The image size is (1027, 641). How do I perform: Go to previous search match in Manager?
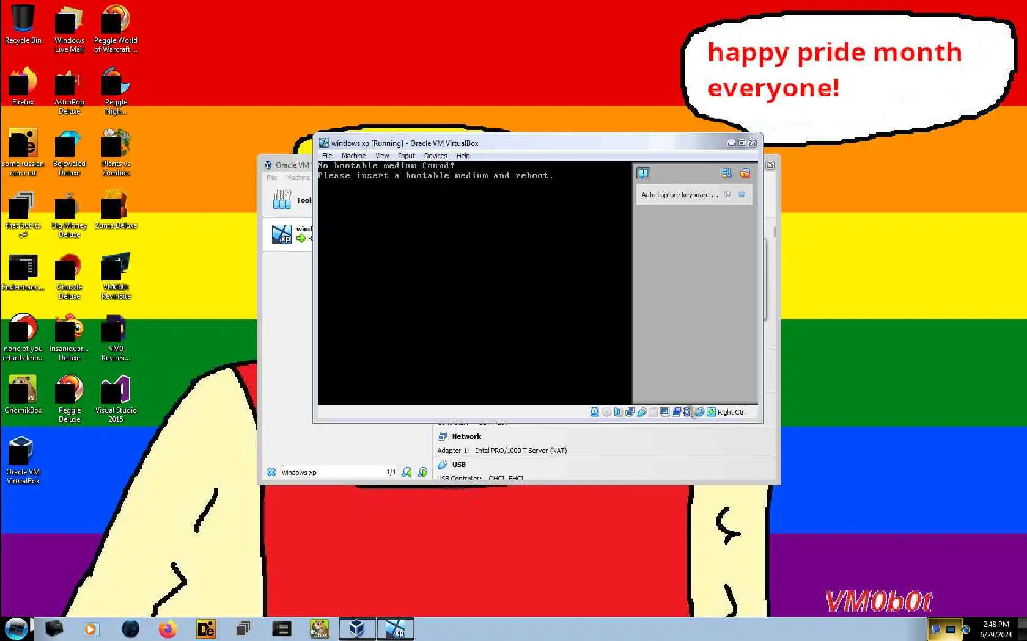407,472
